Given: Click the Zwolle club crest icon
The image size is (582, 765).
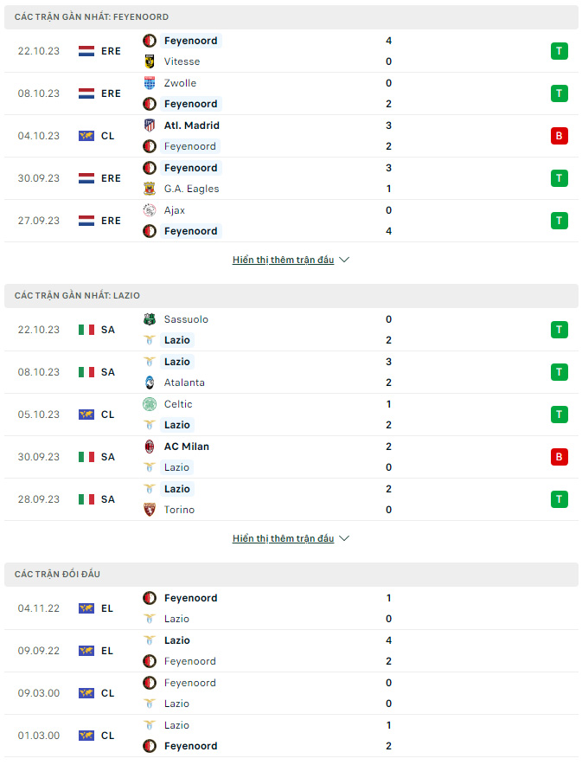Looking at the screenshot, I should coord(150,83).
